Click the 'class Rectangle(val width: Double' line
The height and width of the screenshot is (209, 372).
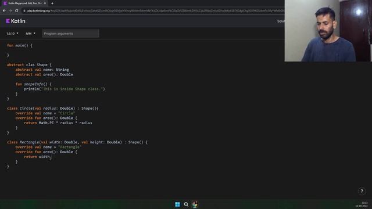click(77, 142)
